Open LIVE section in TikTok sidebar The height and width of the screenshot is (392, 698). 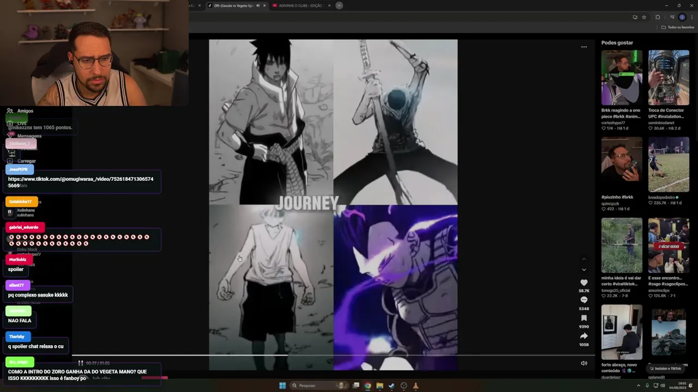tap(17, 124)
